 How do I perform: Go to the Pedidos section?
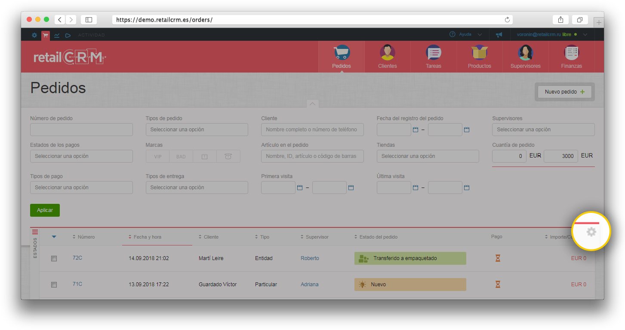[x=342, y=57]
